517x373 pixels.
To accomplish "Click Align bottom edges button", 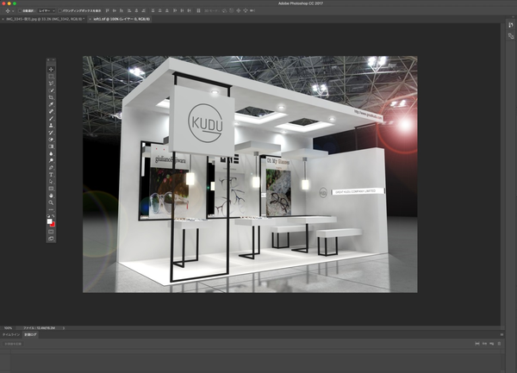I will (121, 10).
